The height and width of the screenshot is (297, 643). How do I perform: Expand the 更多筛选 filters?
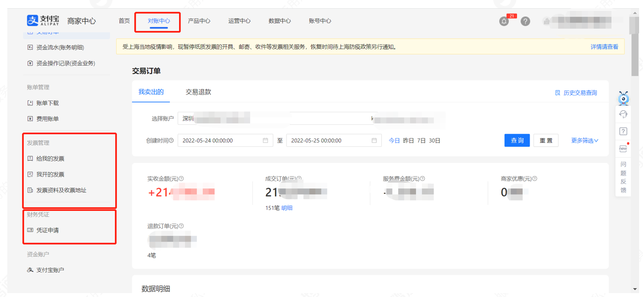585,140
